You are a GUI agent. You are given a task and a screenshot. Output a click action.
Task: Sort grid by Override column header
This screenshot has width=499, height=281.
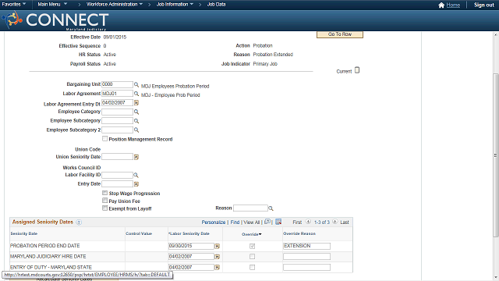pos(251,234)
